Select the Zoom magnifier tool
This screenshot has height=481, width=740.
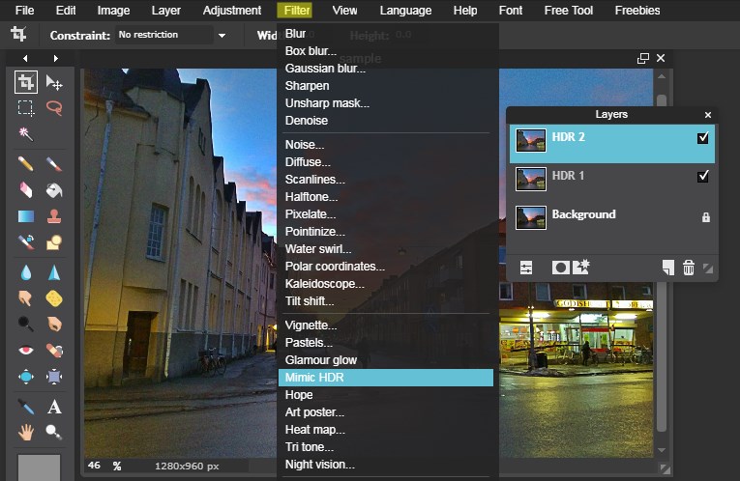54,432
